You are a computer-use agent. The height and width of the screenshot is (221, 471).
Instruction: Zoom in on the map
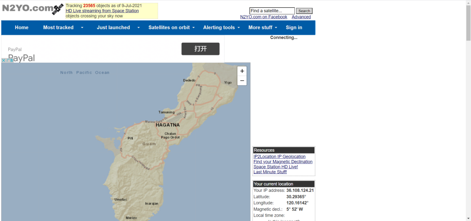pyautogui.click(x=242, y=71)
